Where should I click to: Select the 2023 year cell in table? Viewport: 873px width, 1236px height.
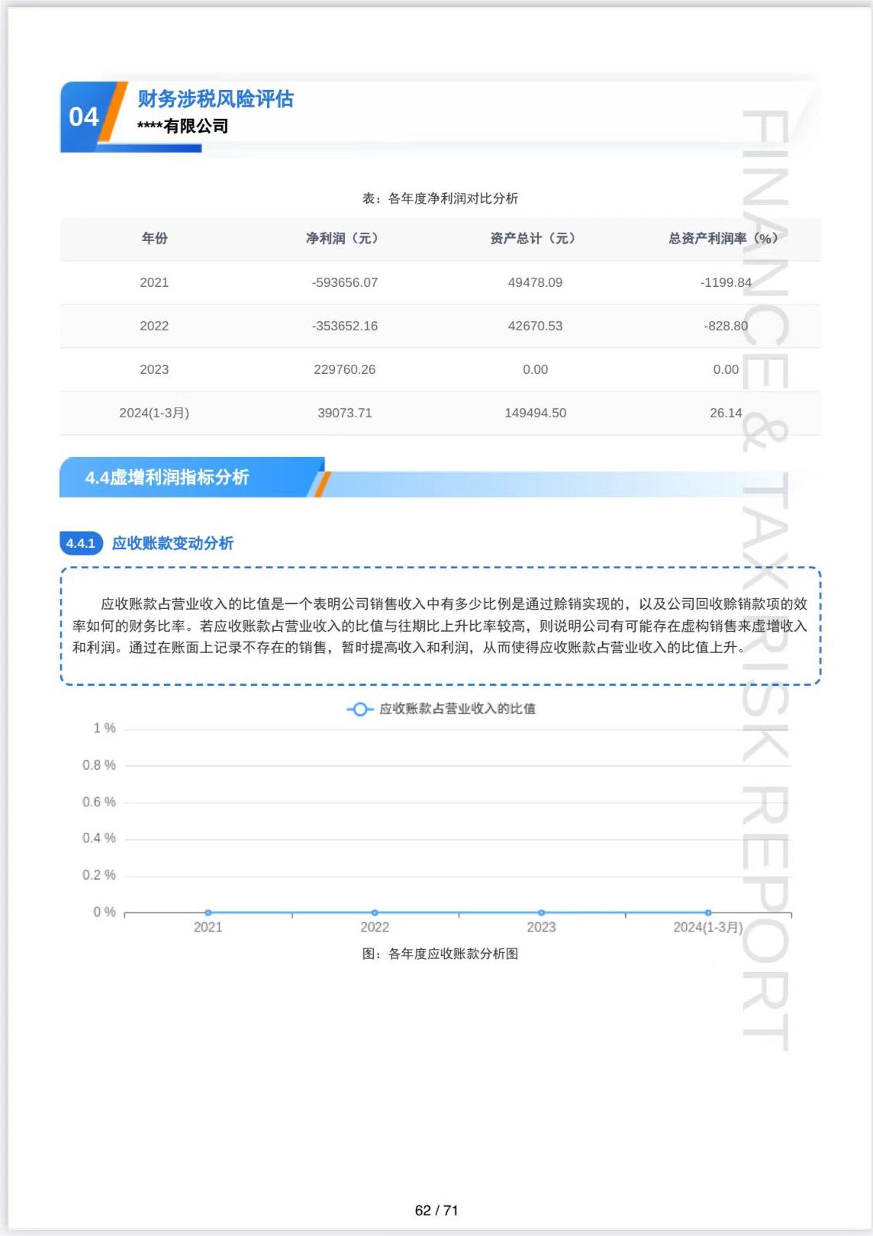pos(154,369)
